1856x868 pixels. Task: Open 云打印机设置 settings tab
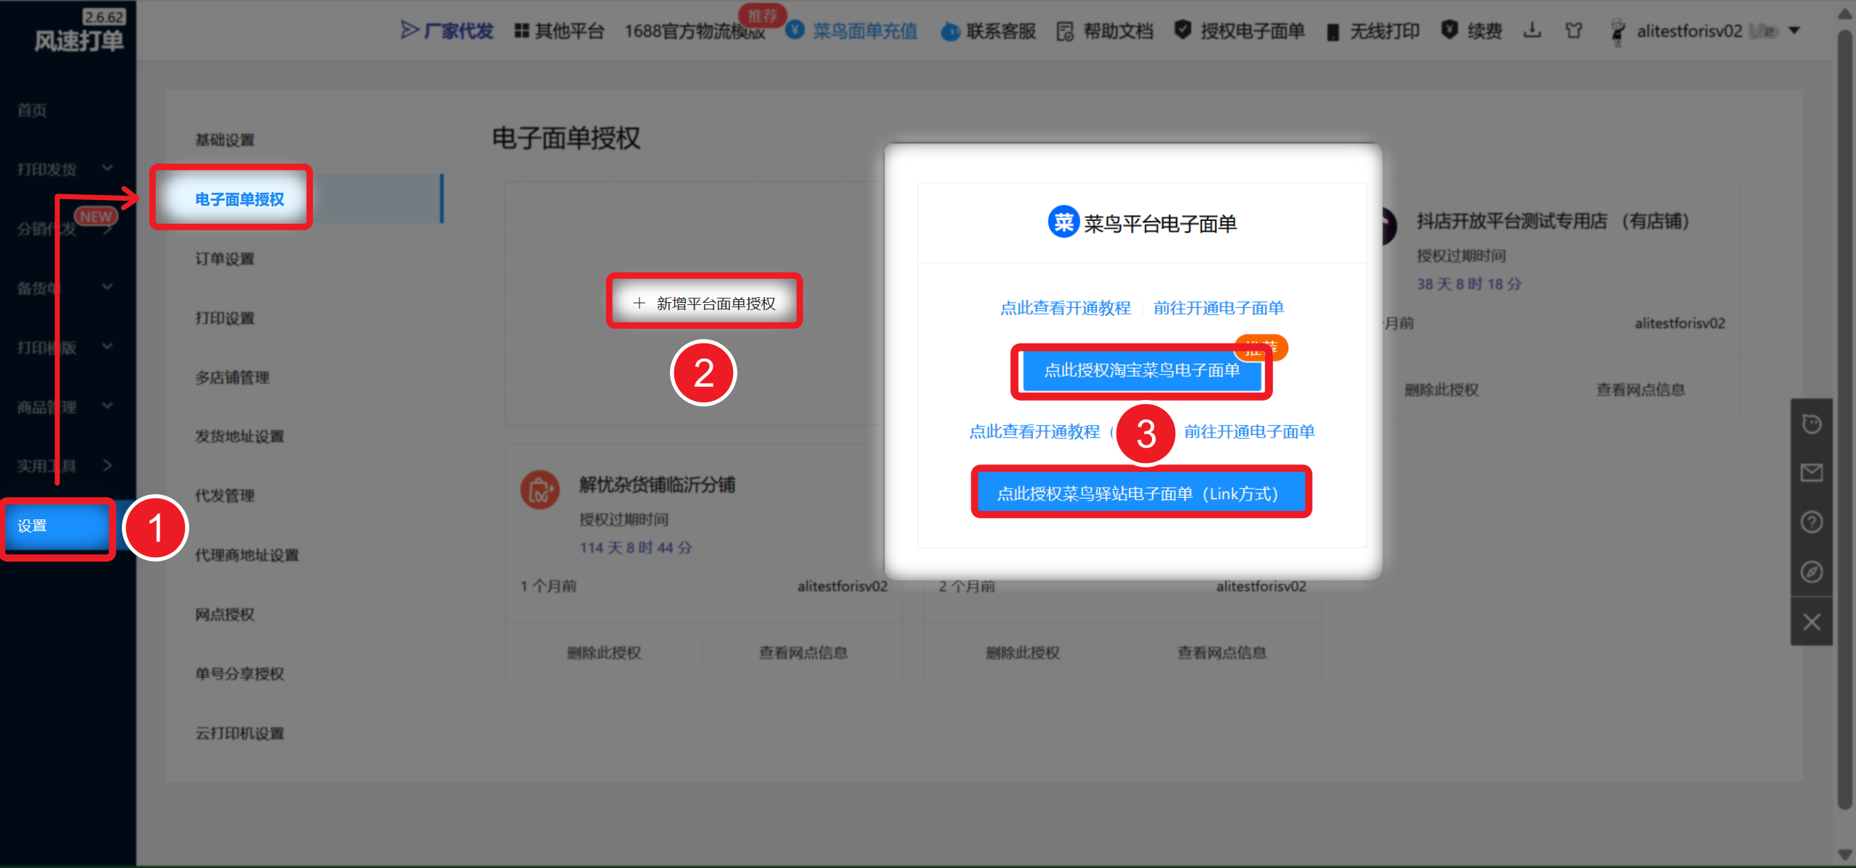pyautogui.click(x=239, y=733)
